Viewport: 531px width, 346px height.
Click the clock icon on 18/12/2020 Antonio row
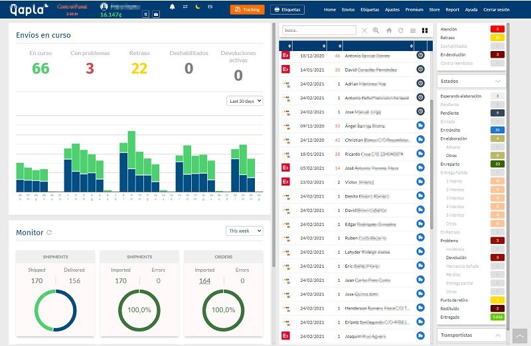pyautogui.click(x=420, y=56)
